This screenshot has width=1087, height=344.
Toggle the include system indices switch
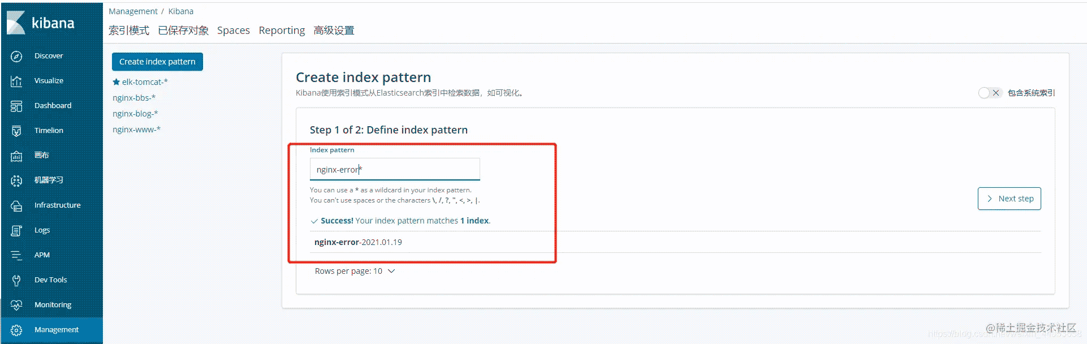pyautogui.click(x=989, y=93)
